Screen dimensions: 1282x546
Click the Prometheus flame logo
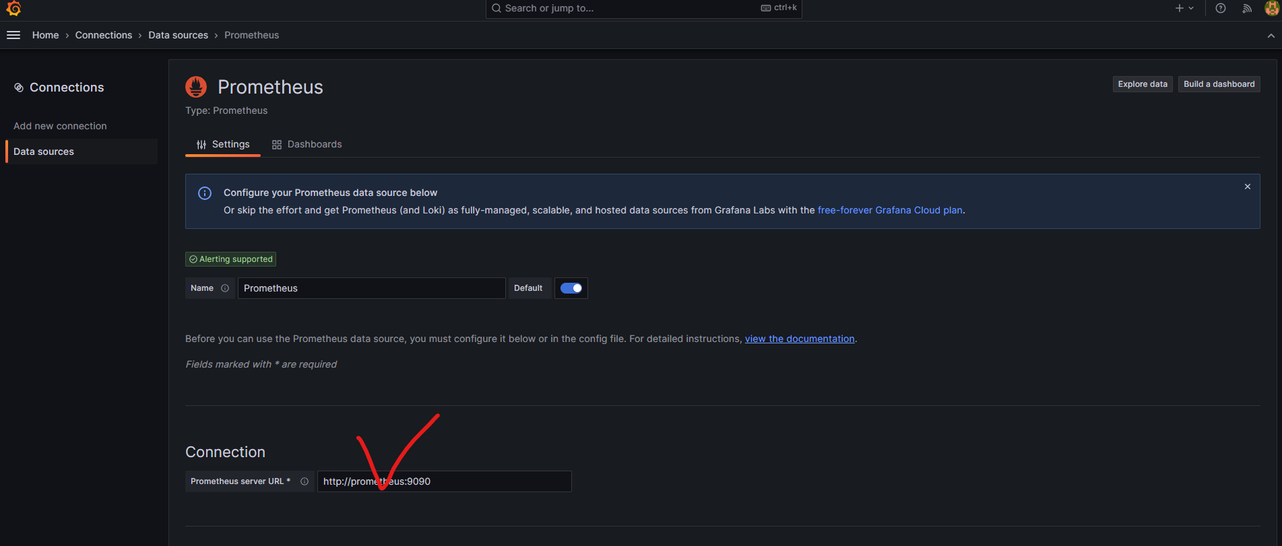click(x=196, y=87)
